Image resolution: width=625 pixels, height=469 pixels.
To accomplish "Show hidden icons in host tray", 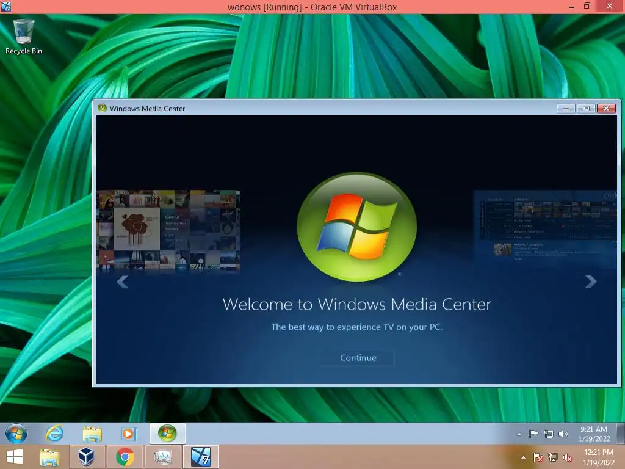I will 523,457.
